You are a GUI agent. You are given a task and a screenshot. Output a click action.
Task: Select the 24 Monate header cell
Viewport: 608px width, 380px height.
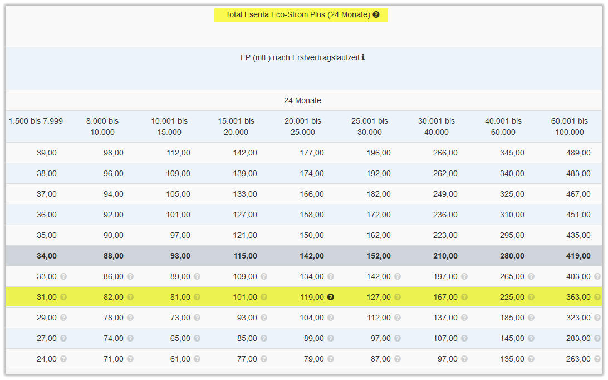click(x=302, y=101)
